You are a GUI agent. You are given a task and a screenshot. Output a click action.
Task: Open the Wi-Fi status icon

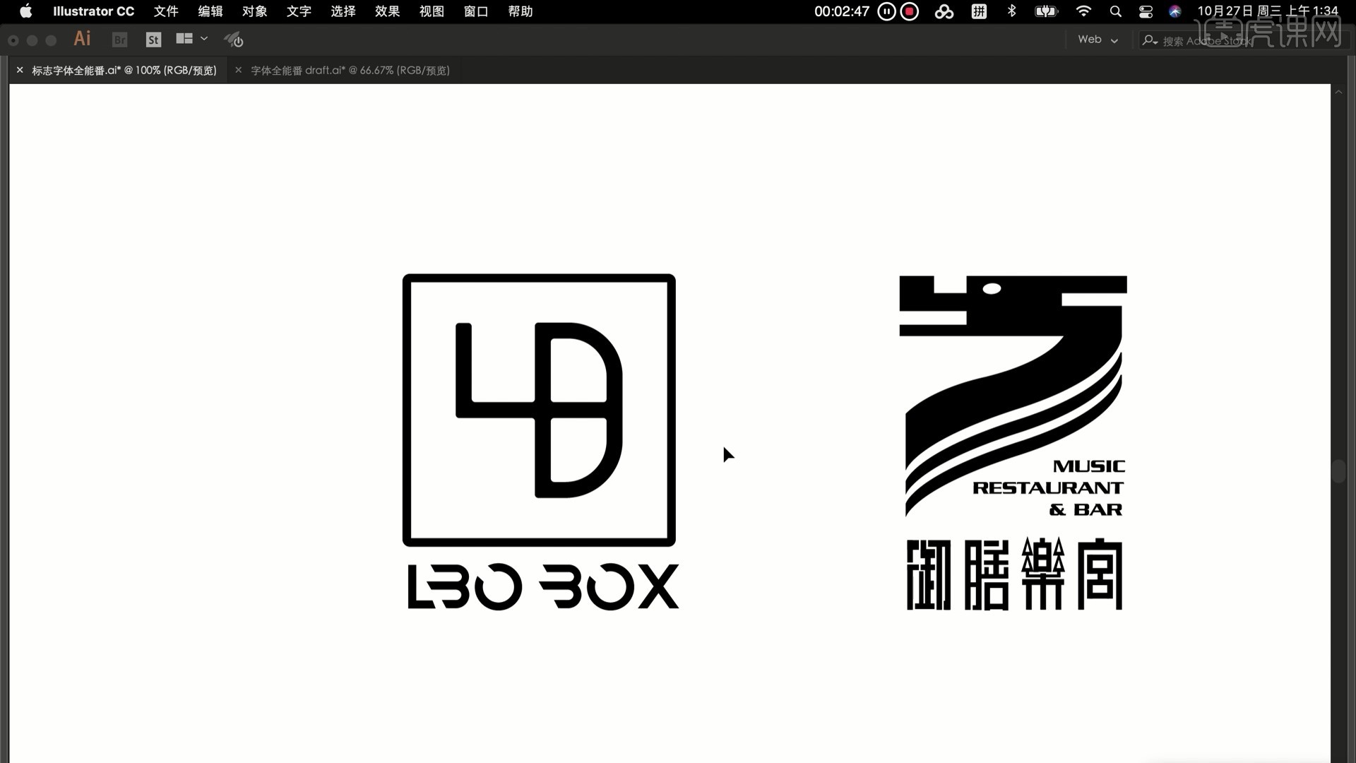[x=1083, y=11]
